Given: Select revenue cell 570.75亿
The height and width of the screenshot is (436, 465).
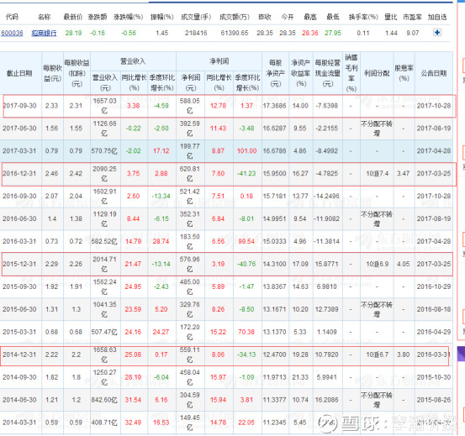Looking at the screenshot, I should click(104, 150).
